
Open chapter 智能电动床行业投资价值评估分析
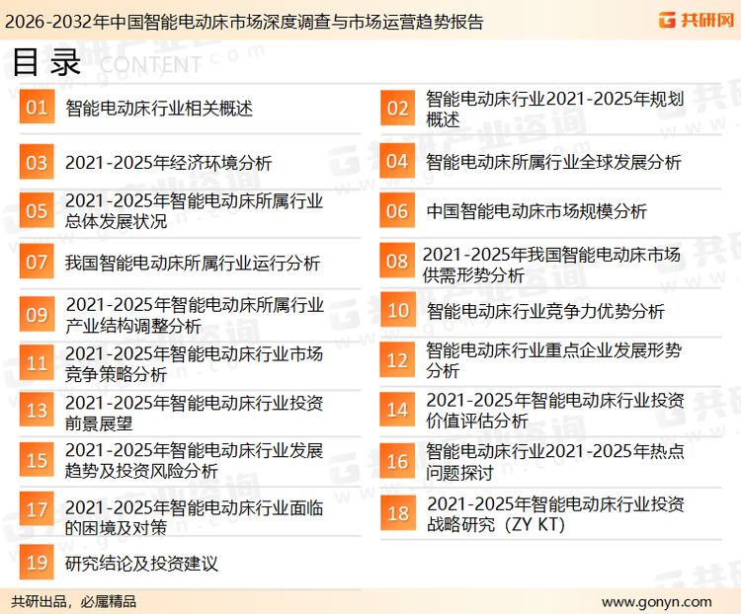(x=555, y=410)
